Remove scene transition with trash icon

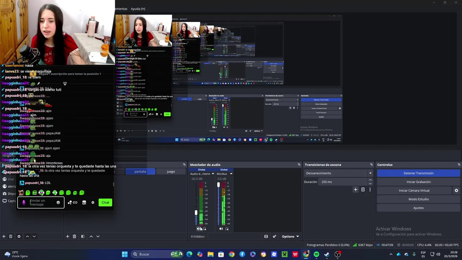pyautogui.click(x=363, y=190)
